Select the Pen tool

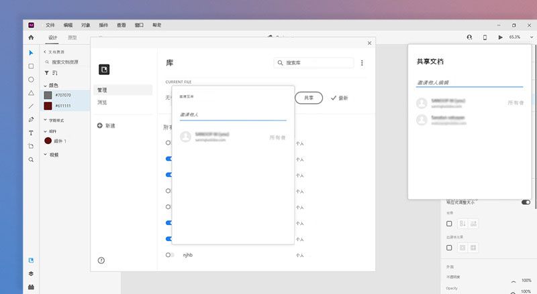pyautogui.click(x=31, y=119)
